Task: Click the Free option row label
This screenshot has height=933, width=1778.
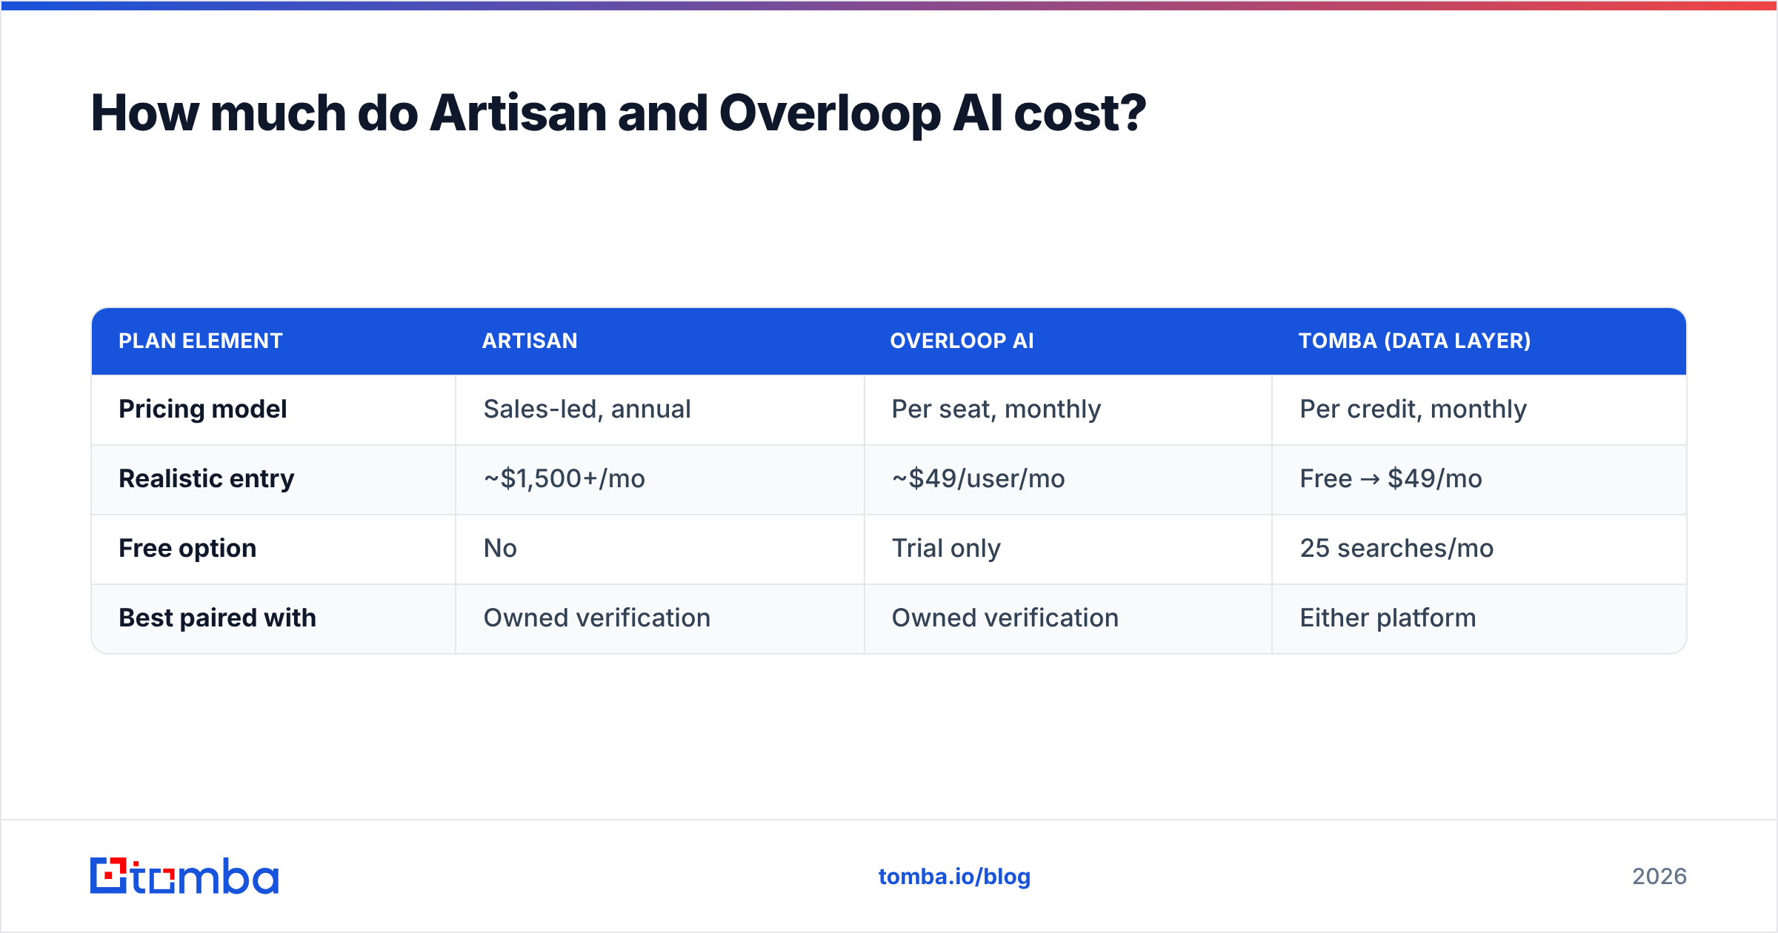Action: point(187,548)
